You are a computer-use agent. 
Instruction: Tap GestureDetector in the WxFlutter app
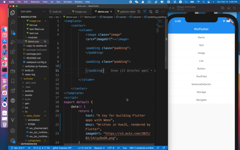[201, 84]
